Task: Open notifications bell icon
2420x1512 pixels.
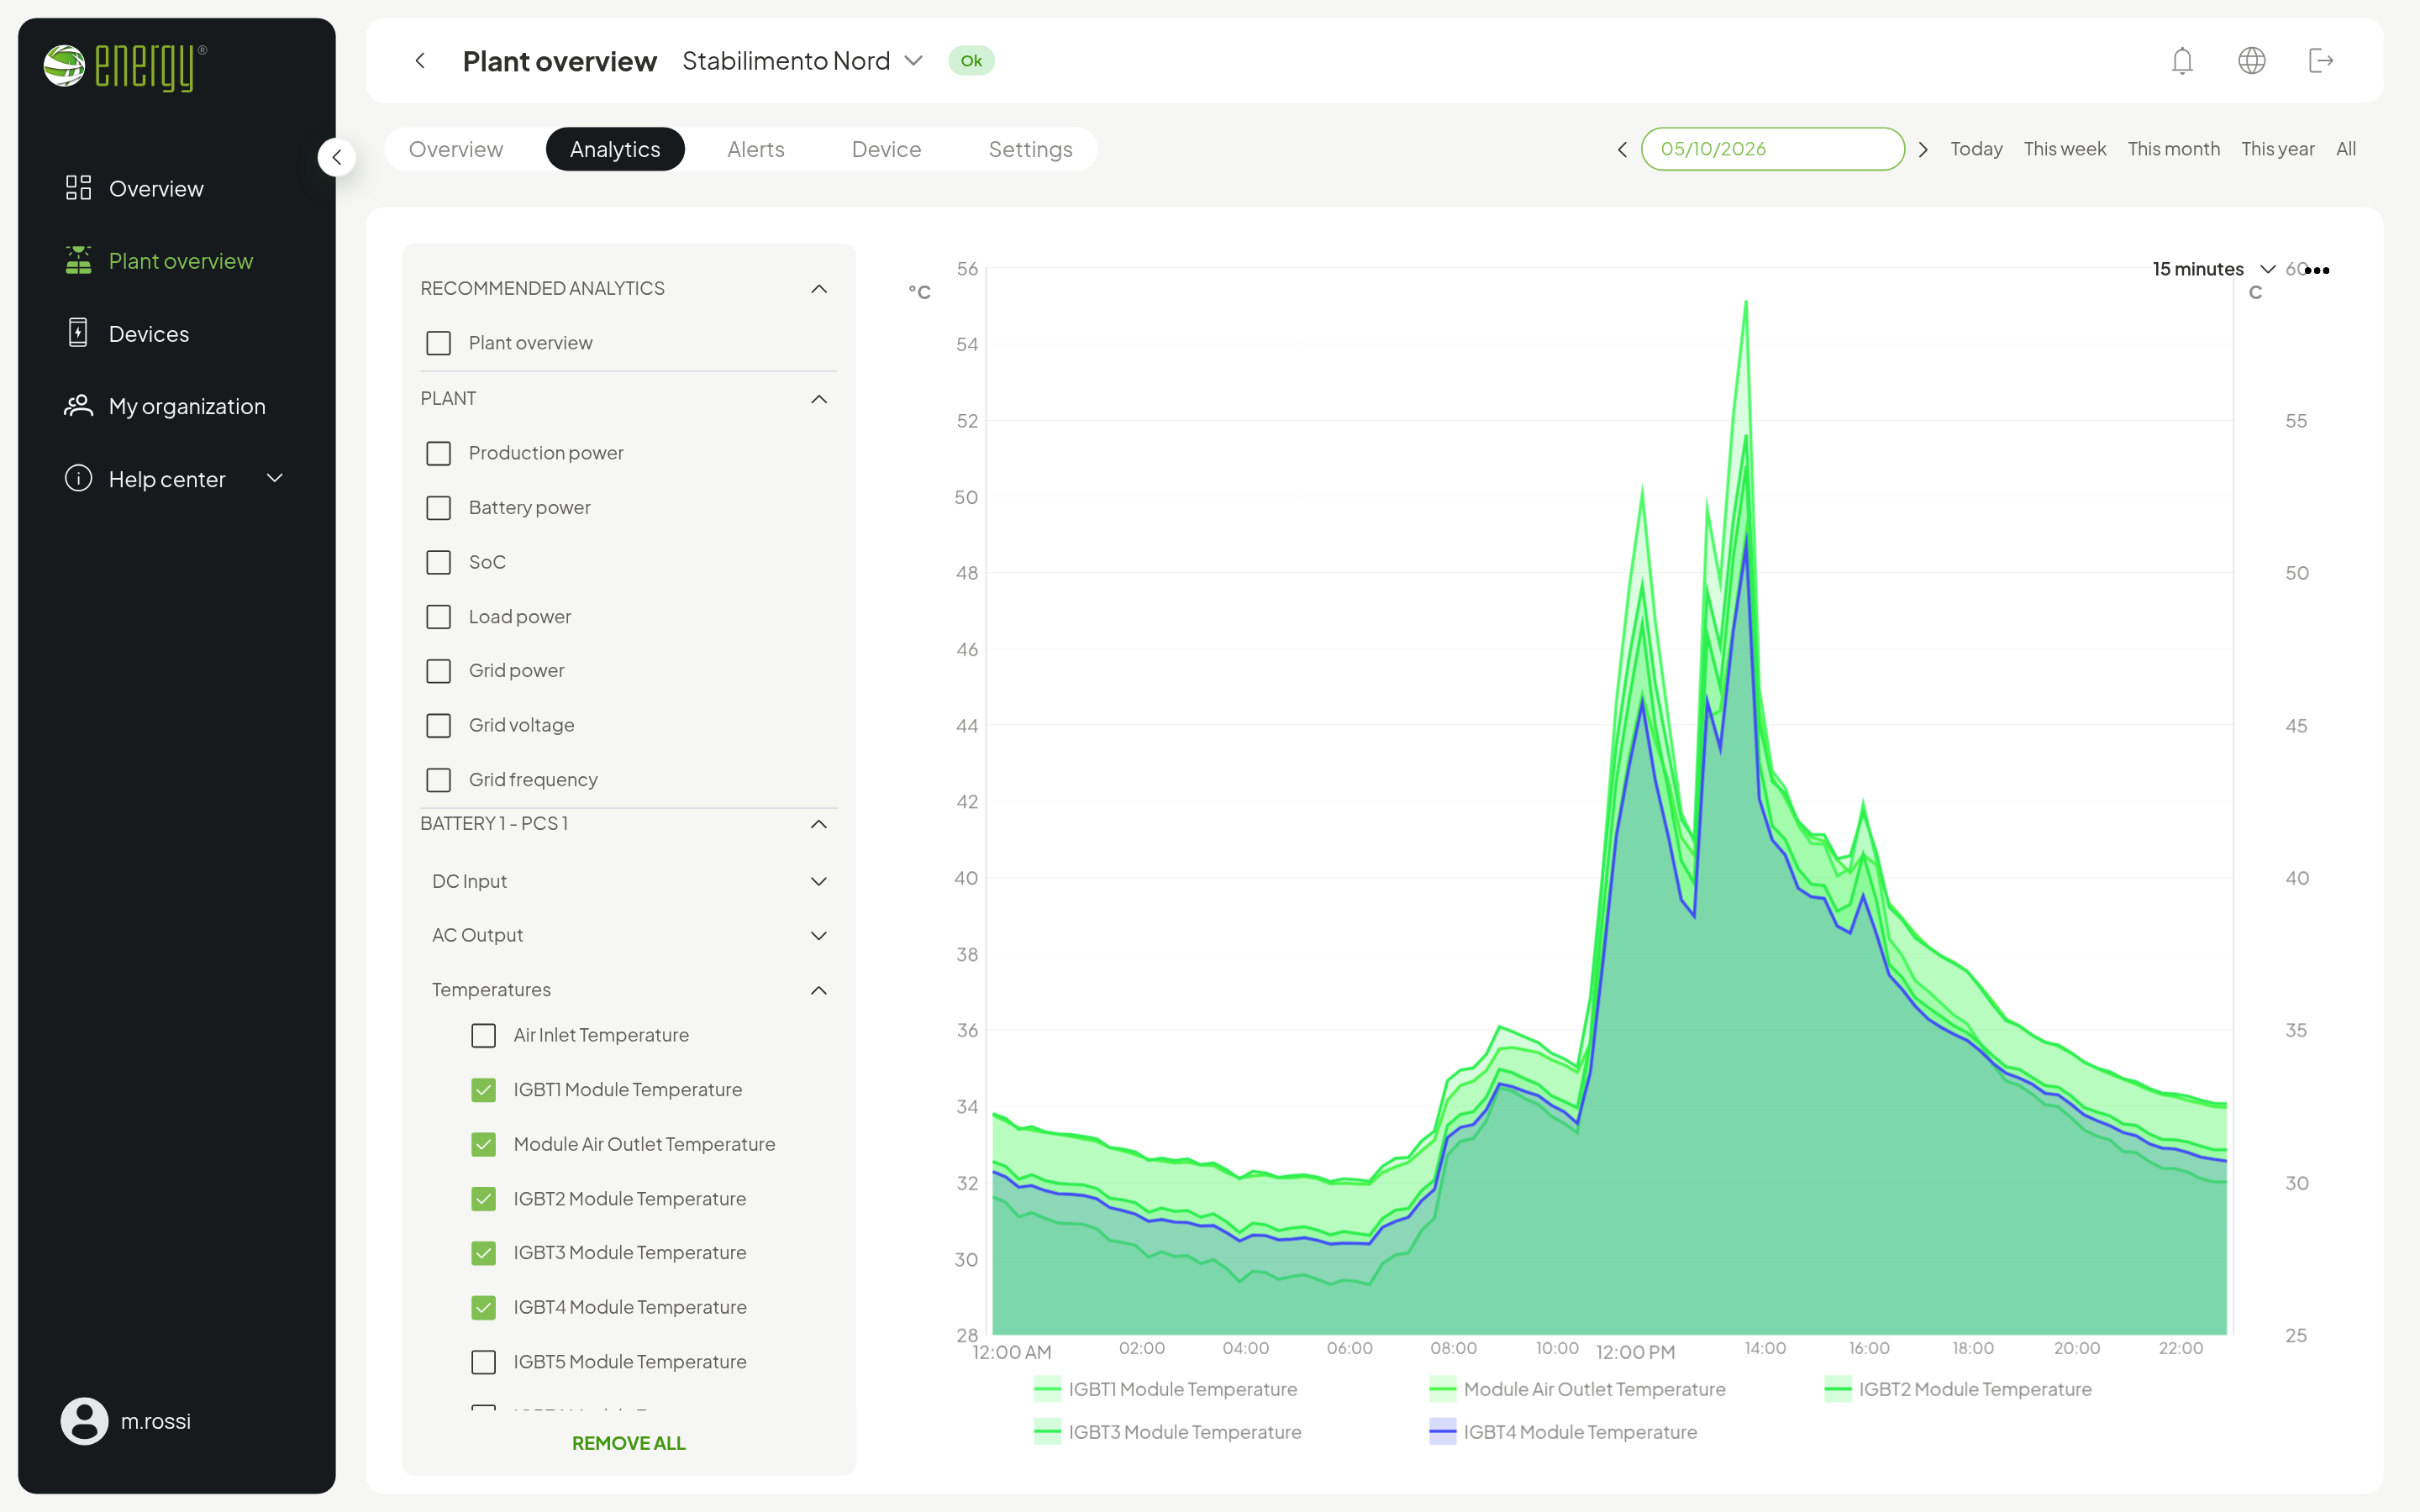Action: point(2182,61)
